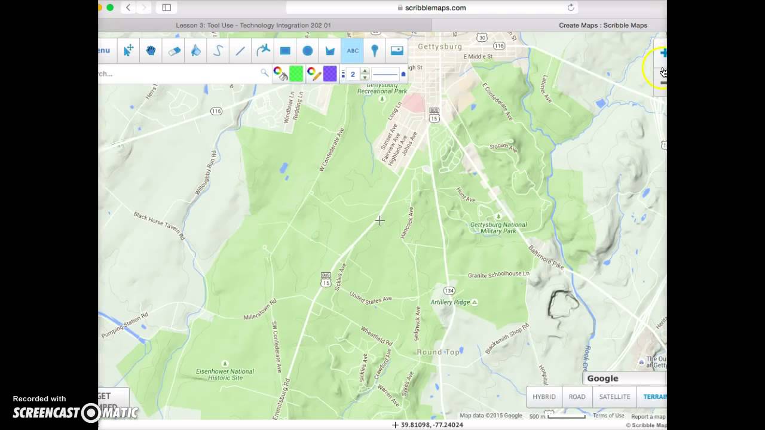Select the image overlay tool

coord(397,51)
